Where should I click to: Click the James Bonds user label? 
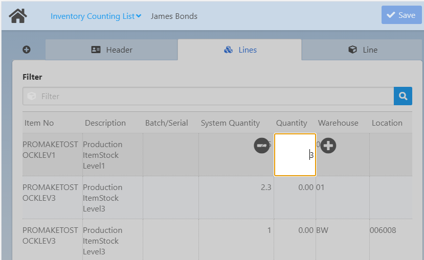click(174, 16)
